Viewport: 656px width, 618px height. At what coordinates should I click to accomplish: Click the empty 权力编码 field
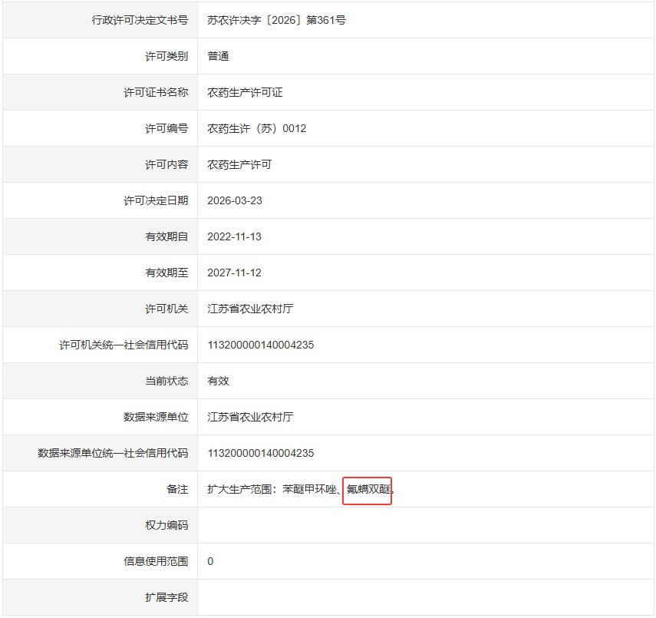coord(307,524)
